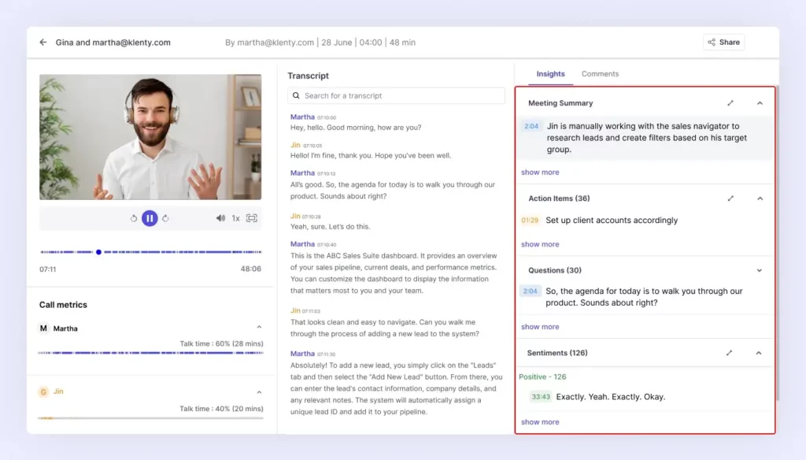
Task: Click the back arrow beside Gina's call title
Action: point(43,42)
